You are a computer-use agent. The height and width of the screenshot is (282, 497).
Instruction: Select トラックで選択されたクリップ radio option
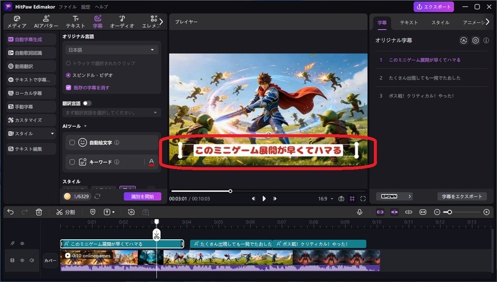[x=68, y=63]
